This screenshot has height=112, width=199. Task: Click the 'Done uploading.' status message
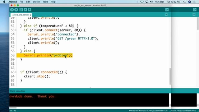pos(17,91)
